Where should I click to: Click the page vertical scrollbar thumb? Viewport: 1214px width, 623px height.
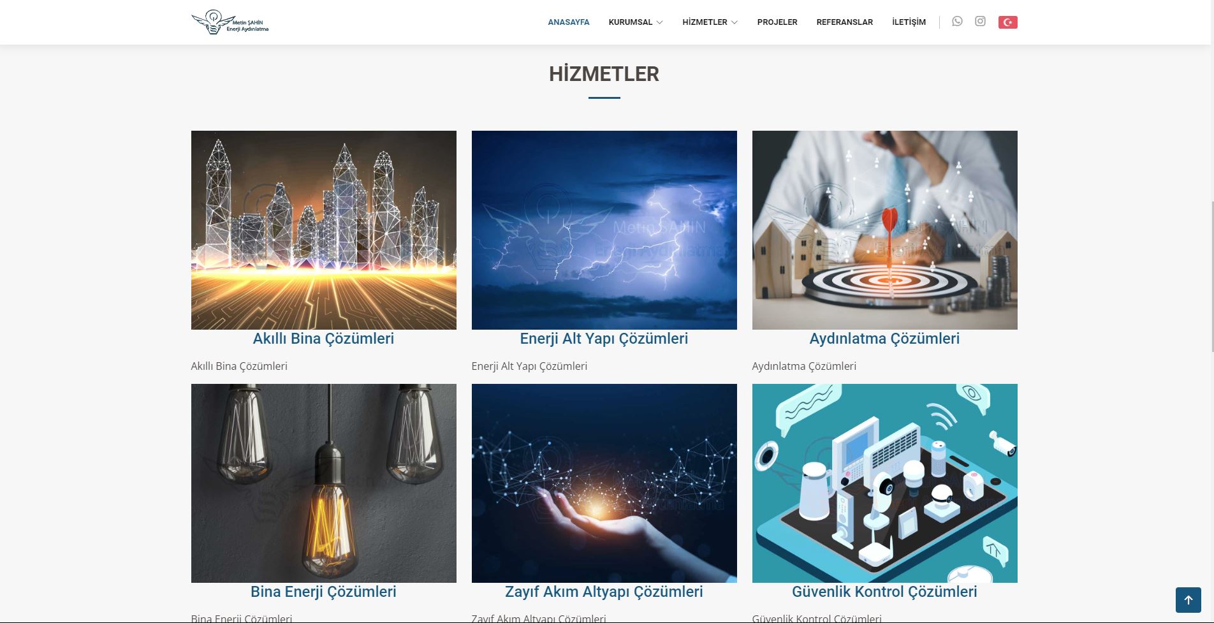[1211, 276]
